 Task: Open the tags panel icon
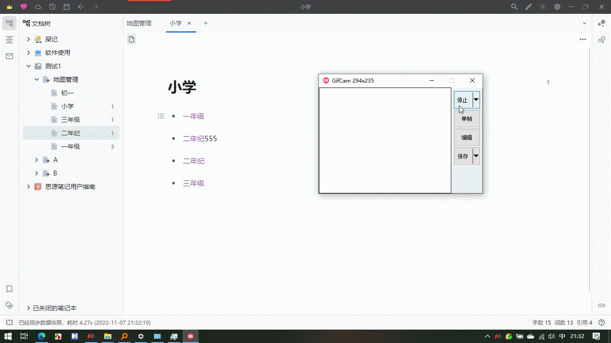9,305
